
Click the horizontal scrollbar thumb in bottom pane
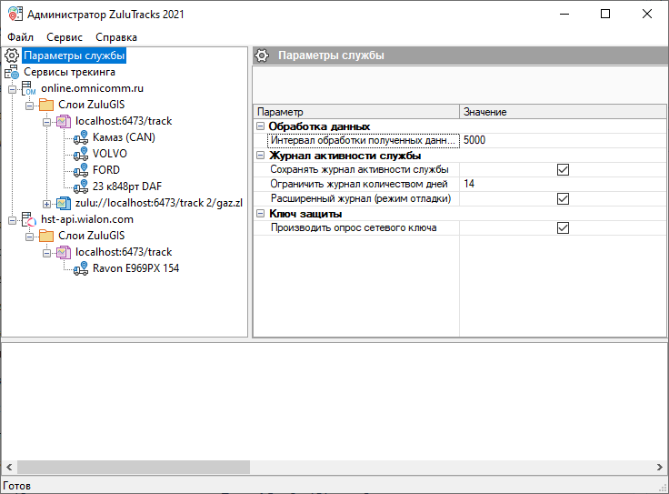click(132, 467)
